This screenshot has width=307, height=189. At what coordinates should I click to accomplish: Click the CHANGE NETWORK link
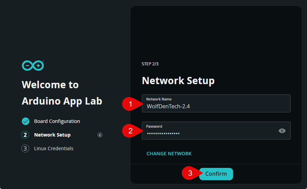pos(169,154)
